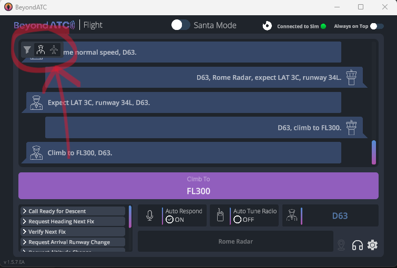The width and height of the screenshot is (397, 268).
Task: Open the message filter funnel icon
Action: 27,49
